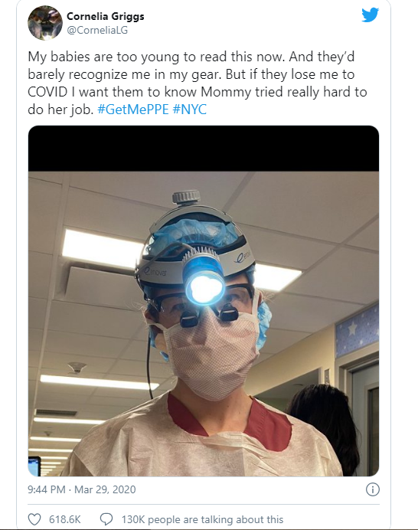Open the #NYC hashtag
418x530 pixels.
pos(190,110)
